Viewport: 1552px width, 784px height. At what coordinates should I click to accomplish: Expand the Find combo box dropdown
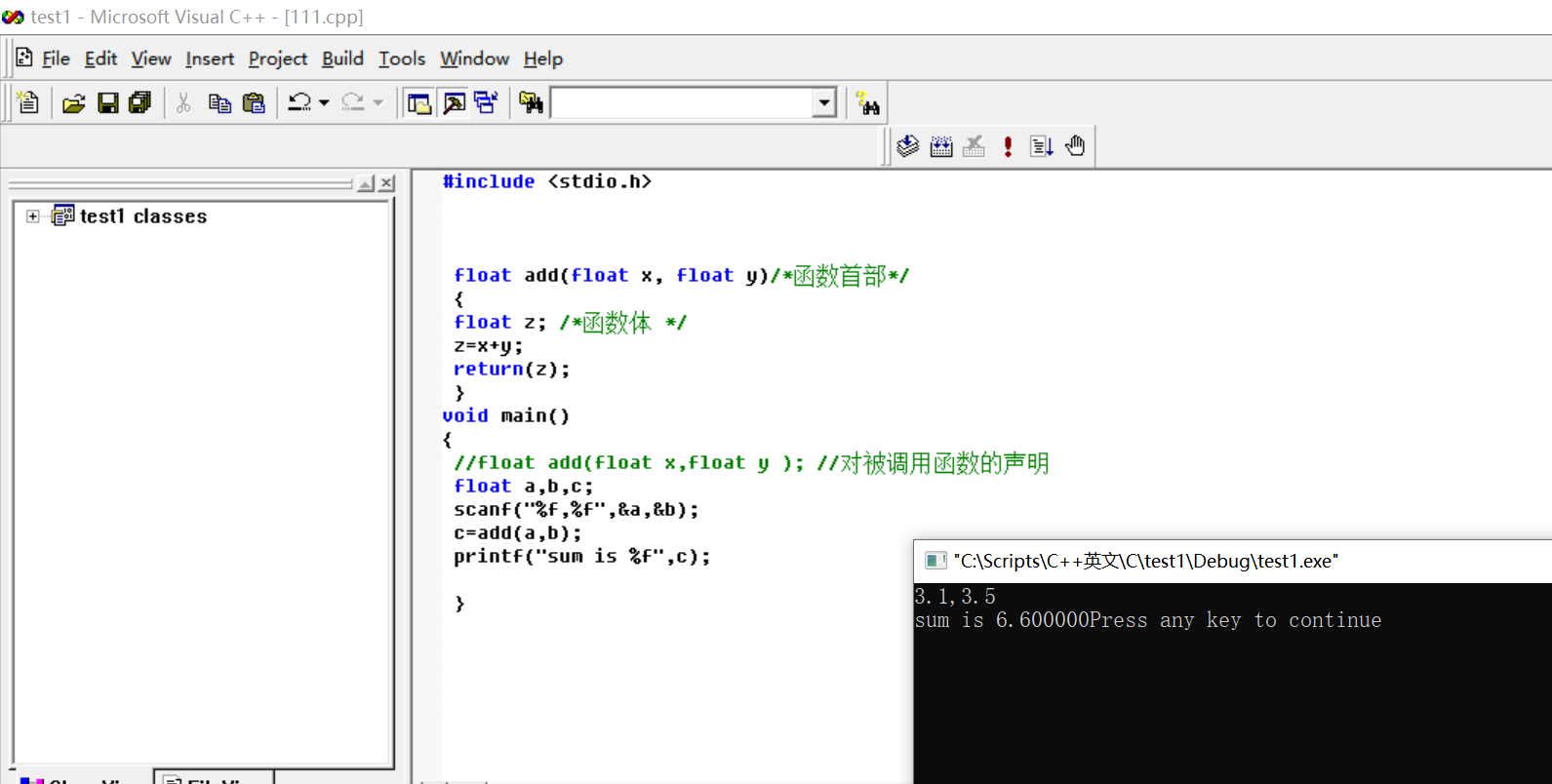(x=824, y=102)
